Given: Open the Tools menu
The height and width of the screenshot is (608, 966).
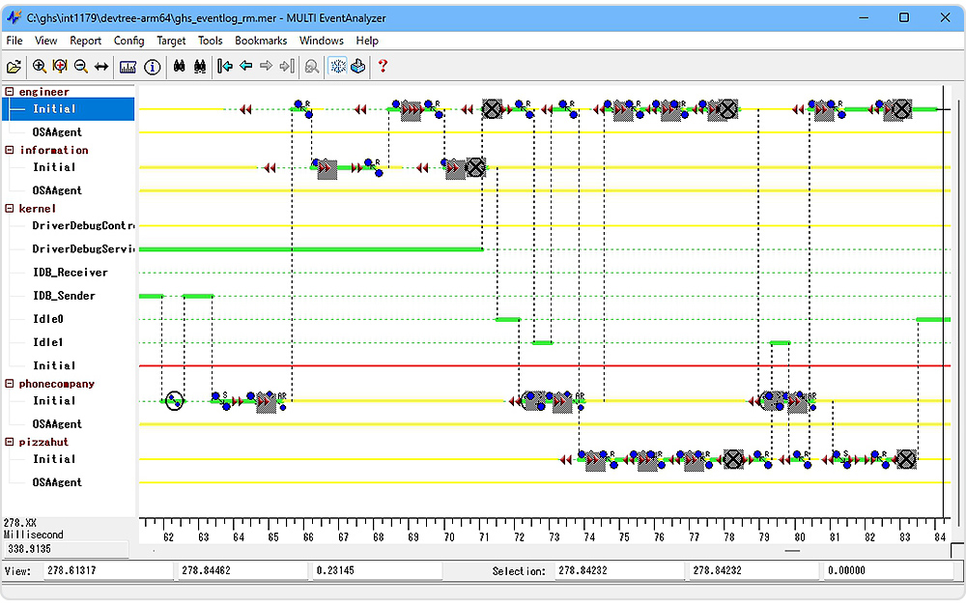Looking at the screenshot, I should (210, 41).
